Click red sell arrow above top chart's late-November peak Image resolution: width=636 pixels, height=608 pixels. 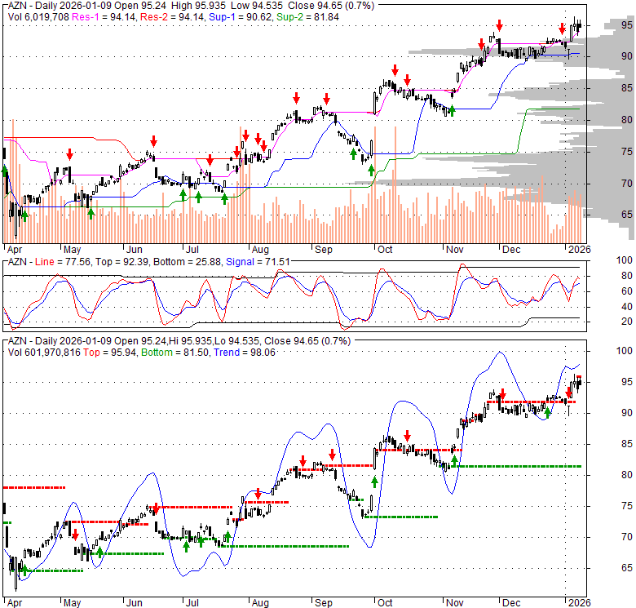click(x=499, y=25)
